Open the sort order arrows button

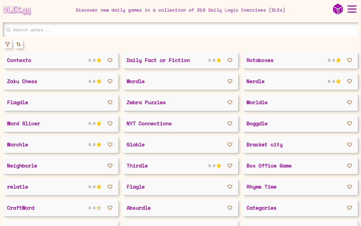click(19, 44)
